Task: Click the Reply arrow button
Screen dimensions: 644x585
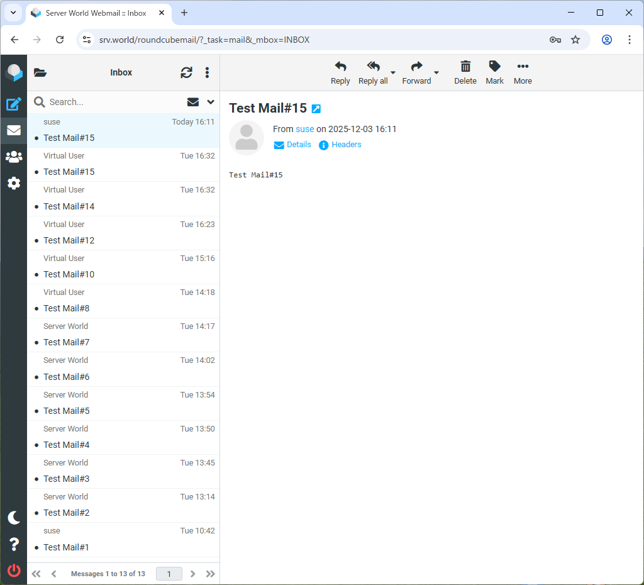Action: (340, 72)
